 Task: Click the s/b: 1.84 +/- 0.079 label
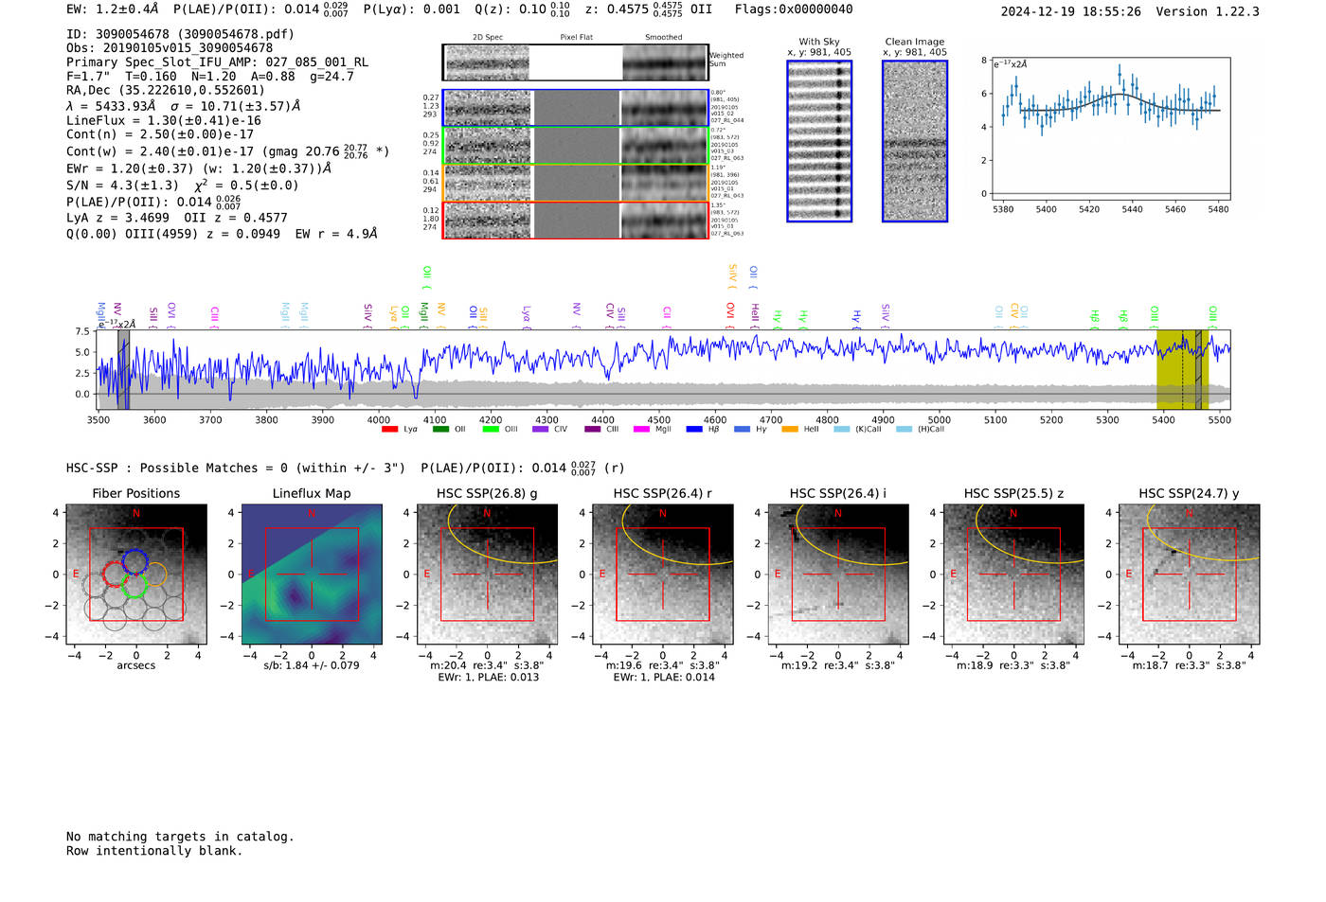312,665
